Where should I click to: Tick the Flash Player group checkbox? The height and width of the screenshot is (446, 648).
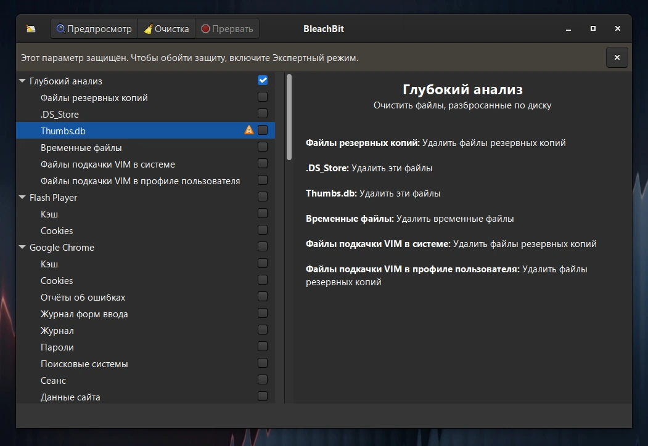click(x=263, y=197)
